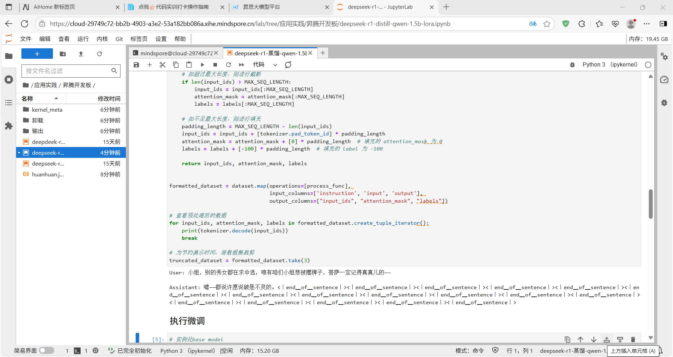Viewport: 673px width, 357px height.
Task: Click the blue new launcher plus button
Action: coord(37,54)
